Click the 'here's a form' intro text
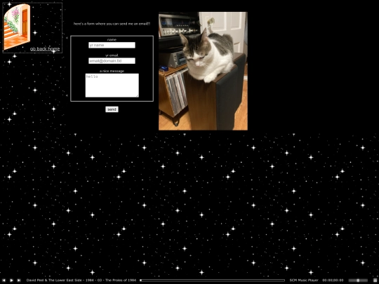Viewport: 379px width, 284px height. [112, 24]
